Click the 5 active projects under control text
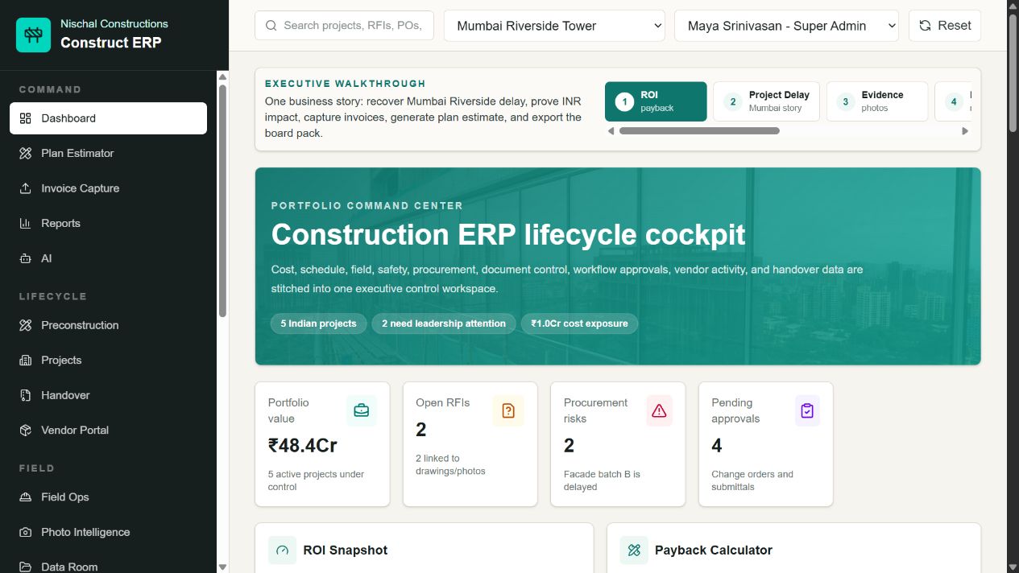 coord(316,480)
